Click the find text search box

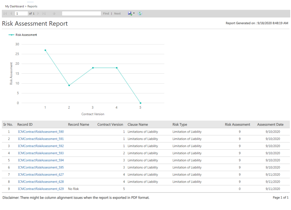coord(81,14)
